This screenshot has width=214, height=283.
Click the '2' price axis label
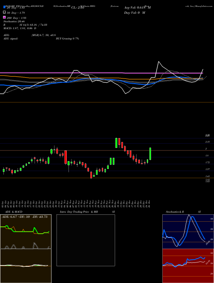(x=206, y=149)
